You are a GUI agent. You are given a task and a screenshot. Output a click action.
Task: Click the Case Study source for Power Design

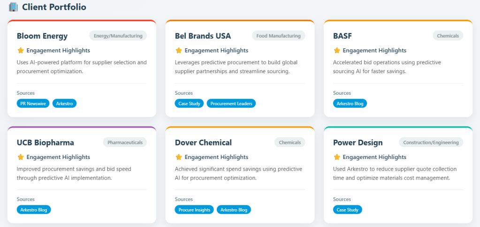tap(348, 210)
